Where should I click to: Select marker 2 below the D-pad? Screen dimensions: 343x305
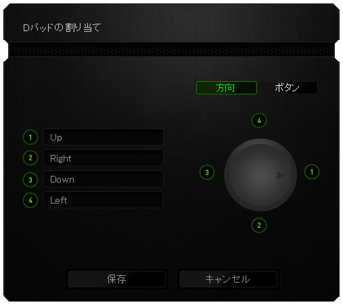pos(259,225)
